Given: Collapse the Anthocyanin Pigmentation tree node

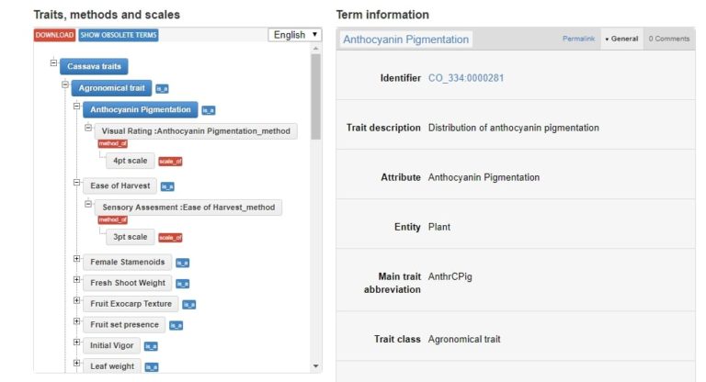Looking at the screenshot, I should [x=77, y=107].
